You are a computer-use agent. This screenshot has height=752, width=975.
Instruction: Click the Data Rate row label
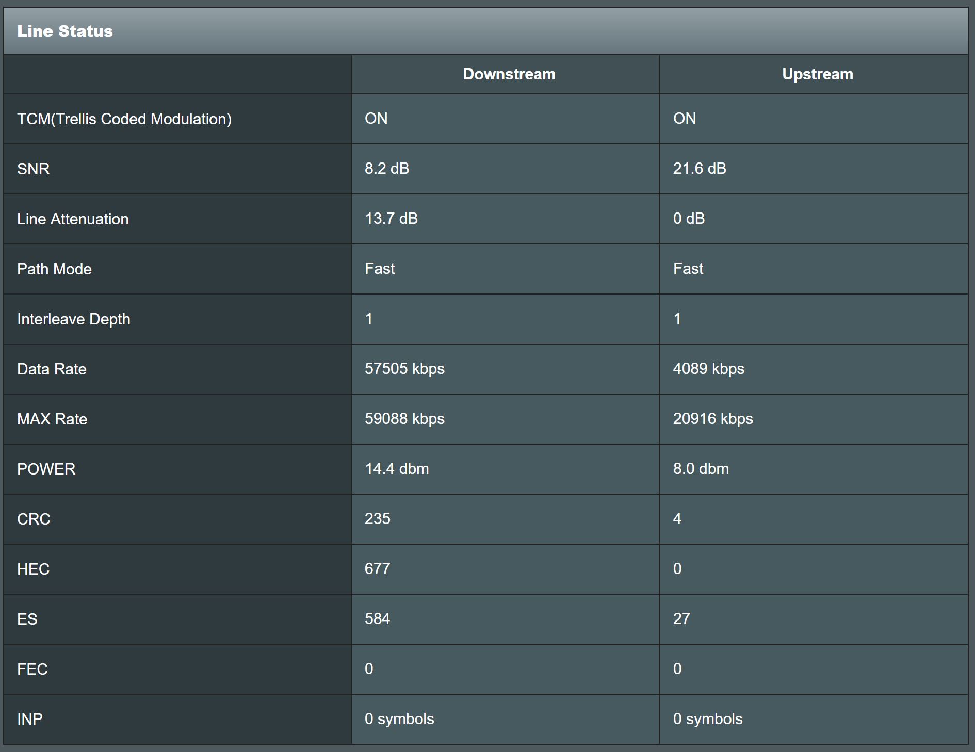tap(52, 369)
